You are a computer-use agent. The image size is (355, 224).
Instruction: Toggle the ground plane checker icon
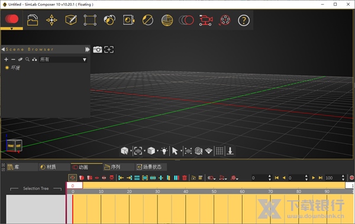[209, 151]
